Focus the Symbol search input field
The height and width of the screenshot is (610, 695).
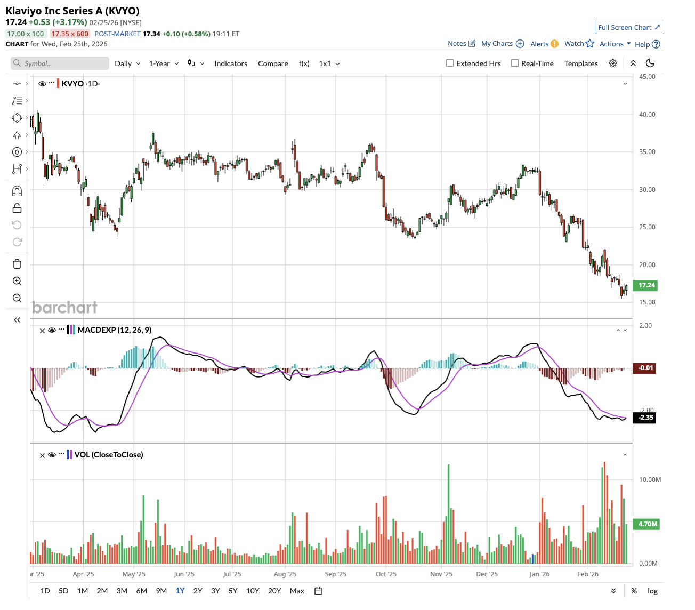pyautogui.click(x=60, y=63)
